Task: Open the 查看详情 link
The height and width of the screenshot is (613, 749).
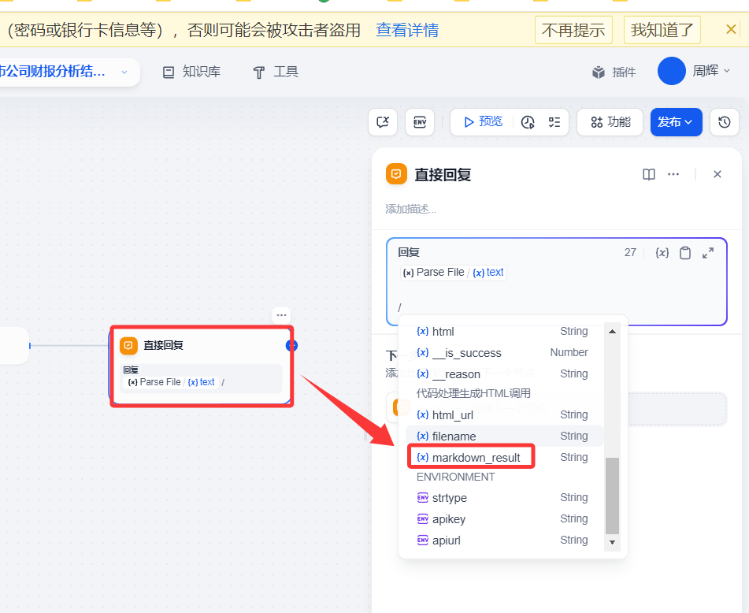Action: tap(407, 30)
